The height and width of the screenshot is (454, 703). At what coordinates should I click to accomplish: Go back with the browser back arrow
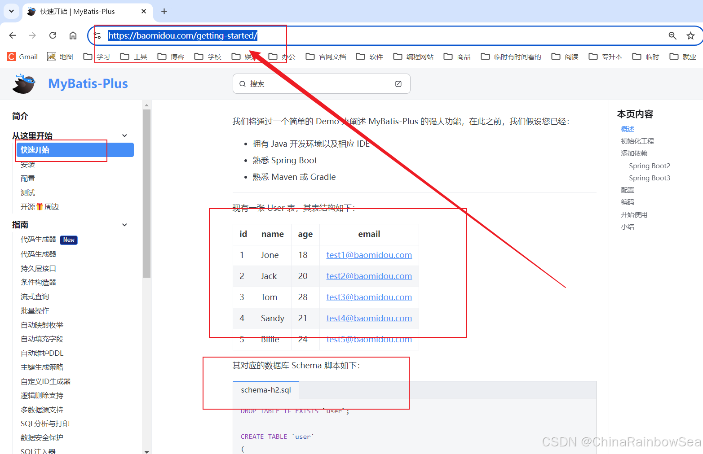pos(13,35)
